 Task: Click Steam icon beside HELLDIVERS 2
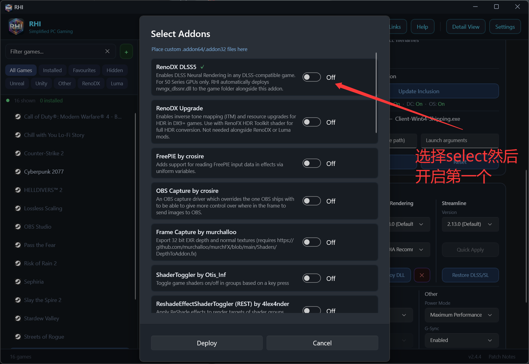coord(18,190)
